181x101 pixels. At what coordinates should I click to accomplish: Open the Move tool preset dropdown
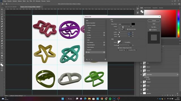pyautogui.click(x=8, y=4)
